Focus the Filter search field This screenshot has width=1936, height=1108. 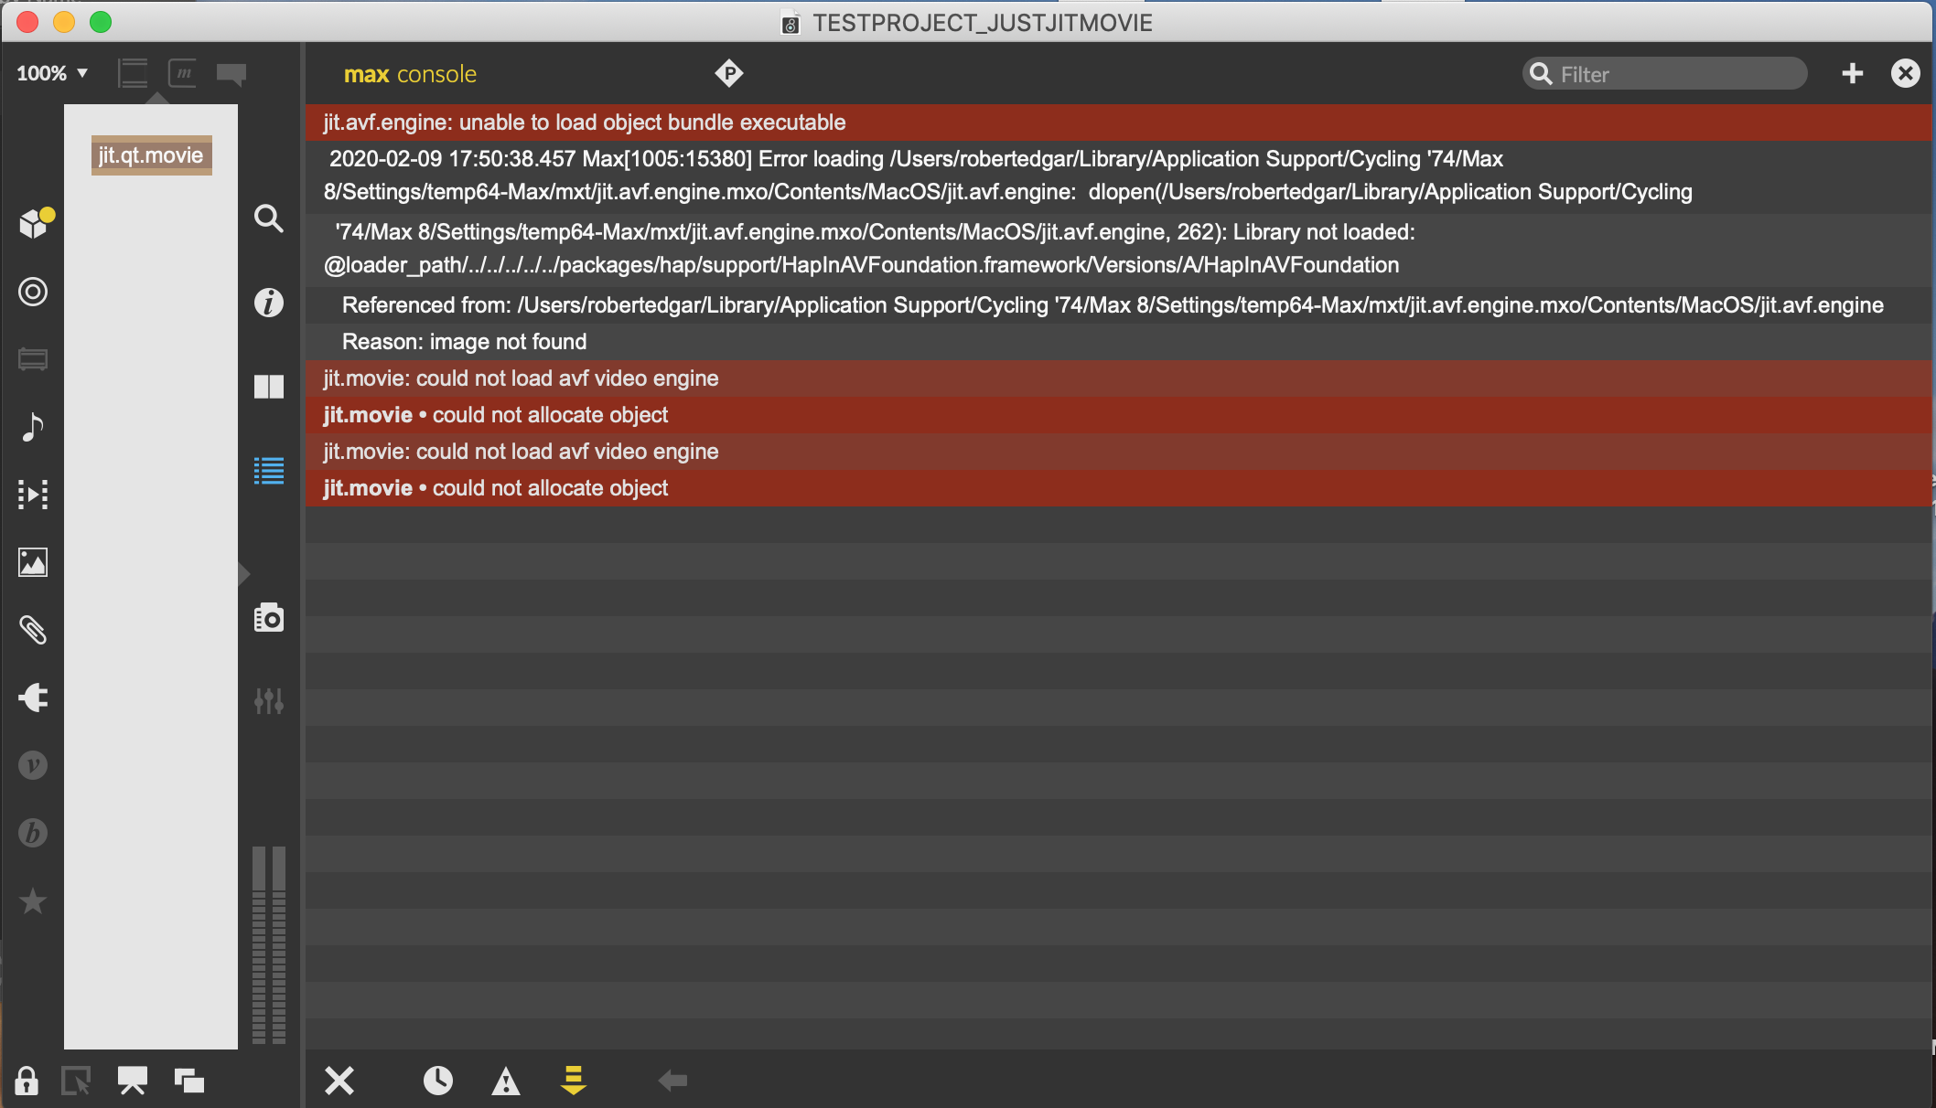click(x=1665, y=74)
